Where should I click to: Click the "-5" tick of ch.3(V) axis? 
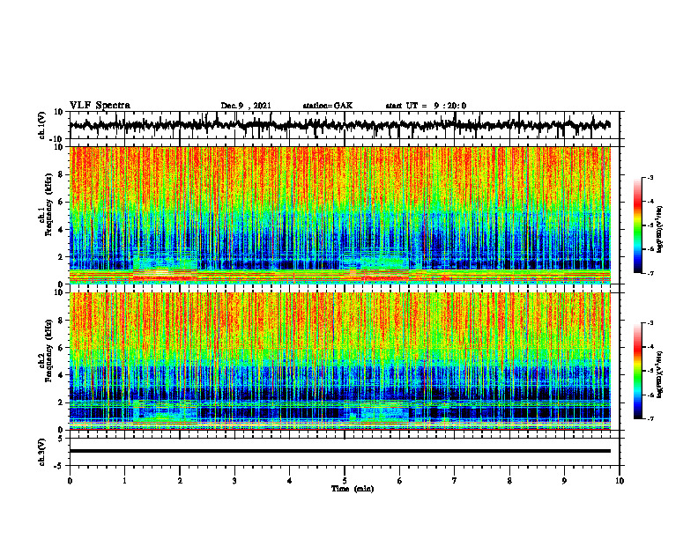59,466
